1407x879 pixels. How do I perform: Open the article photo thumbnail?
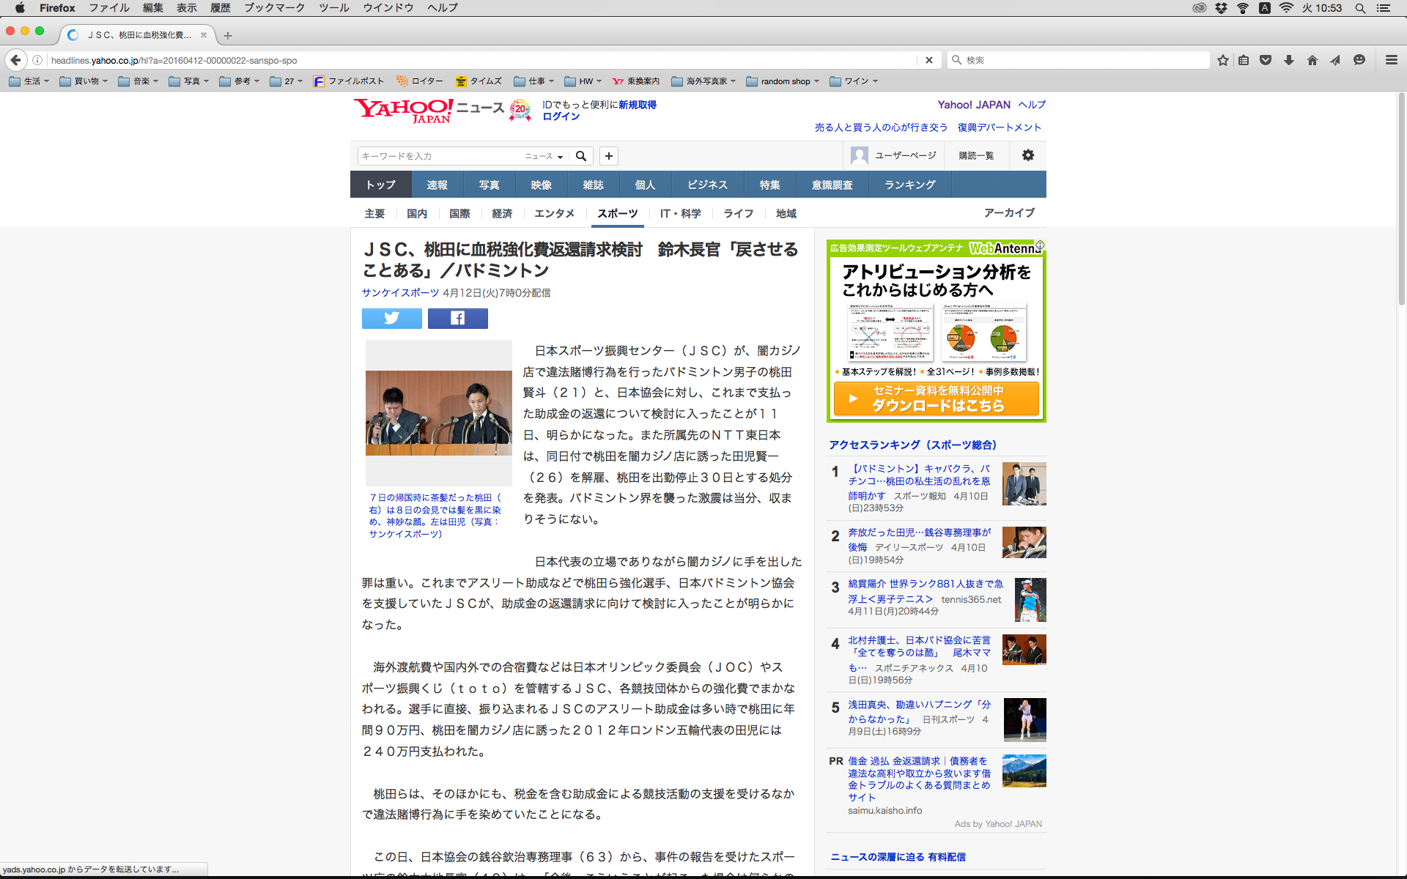pyautogui.click(x=438, y=412)
